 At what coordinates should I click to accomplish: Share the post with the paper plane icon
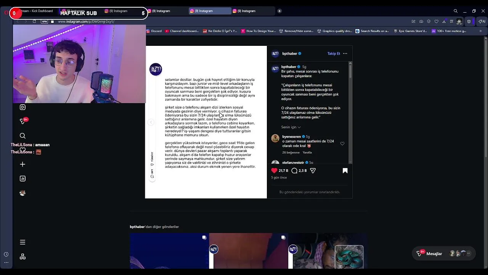(x=313, y=171)
